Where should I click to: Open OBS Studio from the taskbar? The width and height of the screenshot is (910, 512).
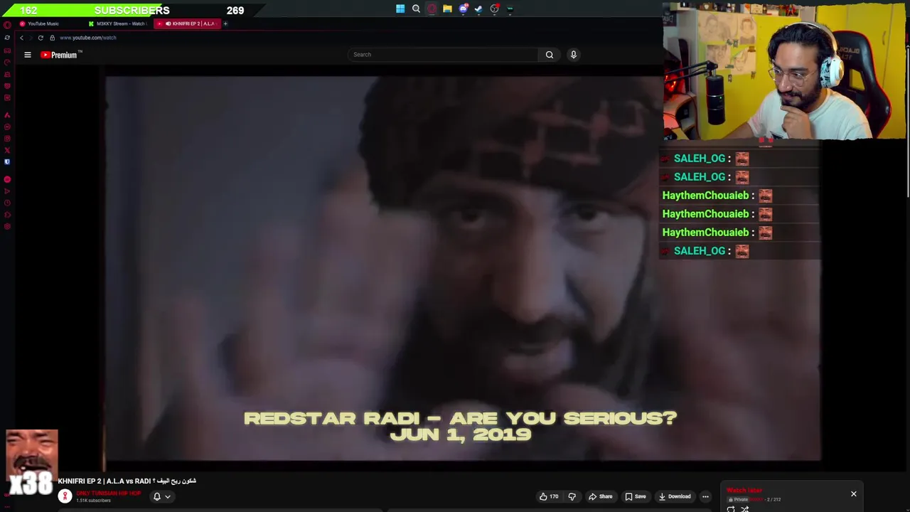494,9
